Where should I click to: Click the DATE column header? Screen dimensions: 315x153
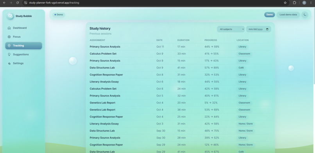(x=159, y=40)
